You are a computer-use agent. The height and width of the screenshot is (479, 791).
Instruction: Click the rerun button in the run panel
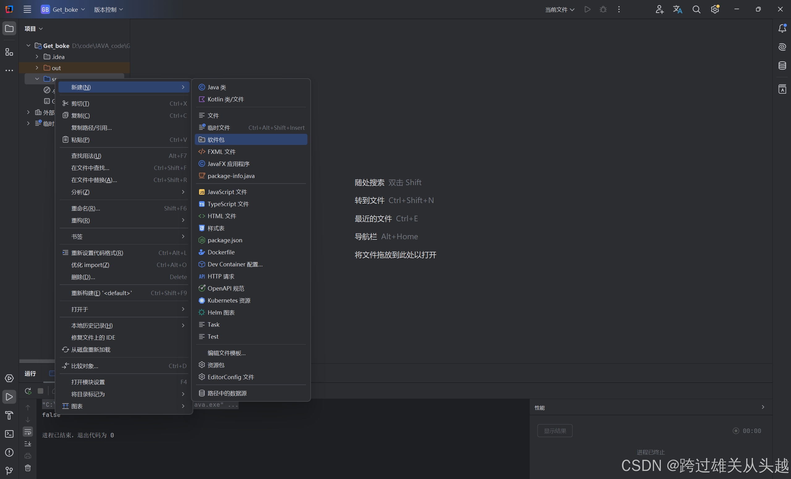[28, 391]
